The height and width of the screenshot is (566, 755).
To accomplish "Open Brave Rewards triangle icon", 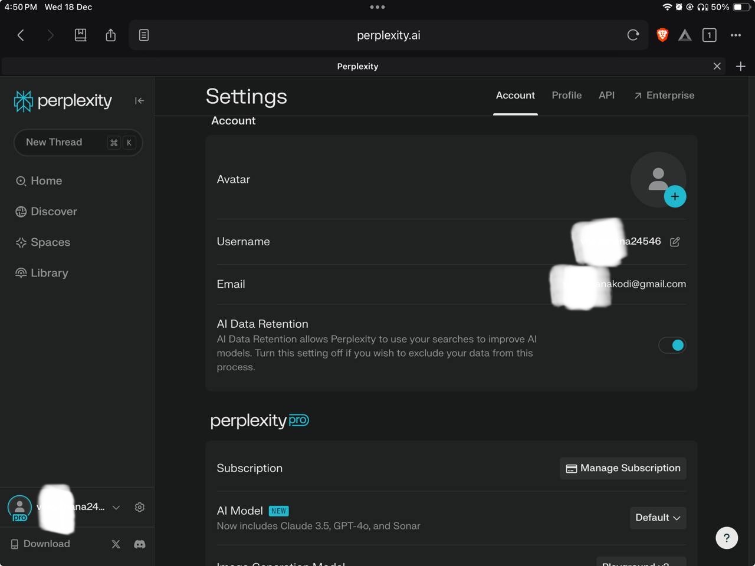I will click(x=685, y=35).
